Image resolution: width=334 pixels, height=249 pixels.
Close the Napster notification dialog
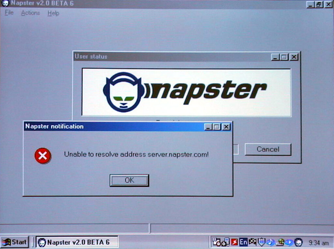click(226, 127)
